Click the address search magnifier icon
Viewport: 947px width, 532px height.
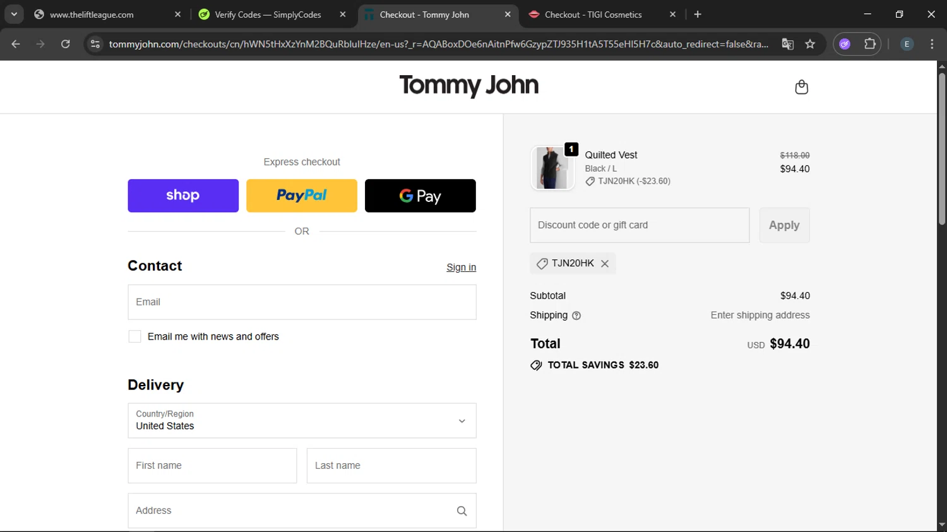[462, 511]
